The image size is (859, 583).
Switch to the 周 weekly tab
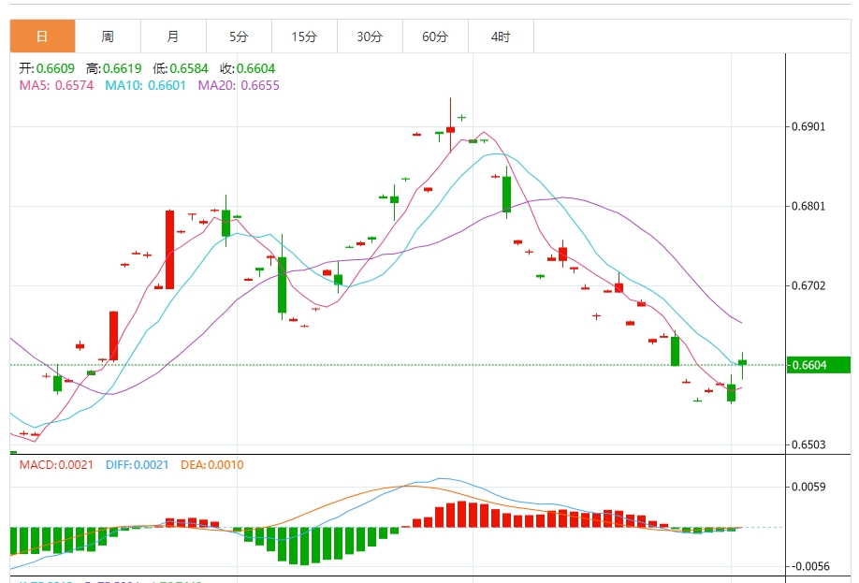pos(108,36)
